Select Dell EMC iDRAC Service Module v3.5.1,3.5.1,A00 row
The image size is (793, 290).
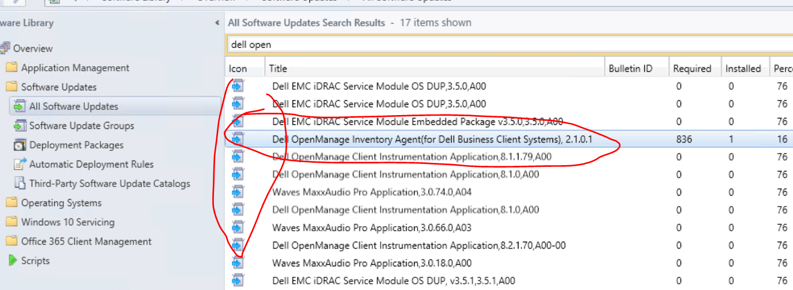tap(509, 281)
